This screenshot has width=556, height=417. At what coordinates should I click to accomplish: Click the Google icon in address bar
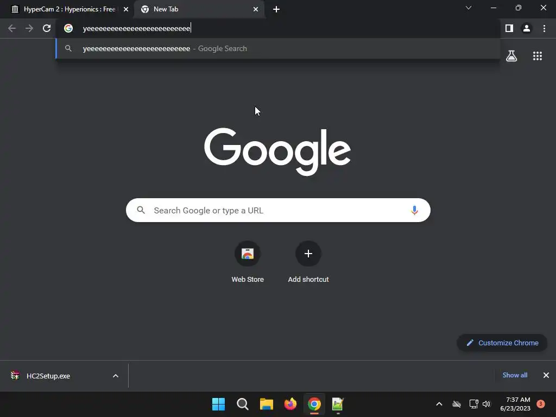68,28
